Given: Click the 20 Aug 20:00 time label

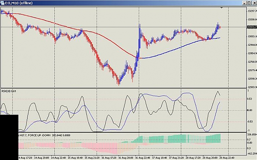Looking at the screenshot, I should point(210,158).
